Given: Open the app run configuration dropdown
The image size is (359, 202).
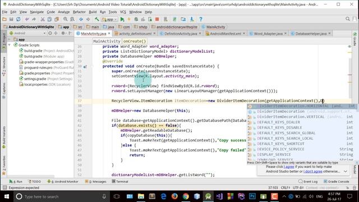Looking at the screenshot, I should (110, 20).
